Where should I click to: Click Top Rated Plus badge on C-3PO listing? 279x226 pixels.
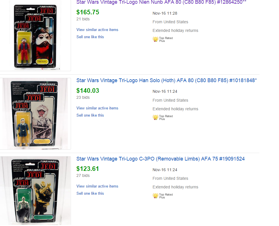pyautogui.click(x=162, y=196)
